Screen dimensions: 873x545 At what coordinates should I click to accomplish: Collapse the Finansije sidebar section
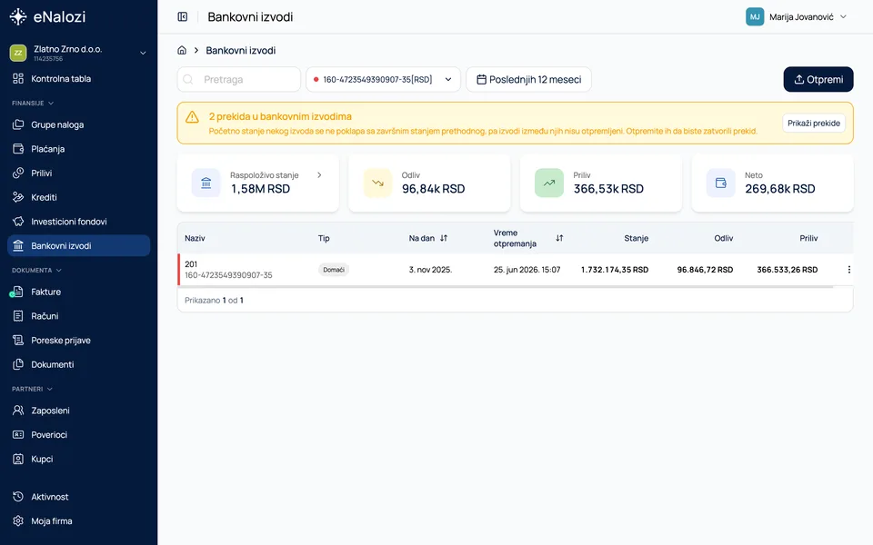tap(33, 104)
